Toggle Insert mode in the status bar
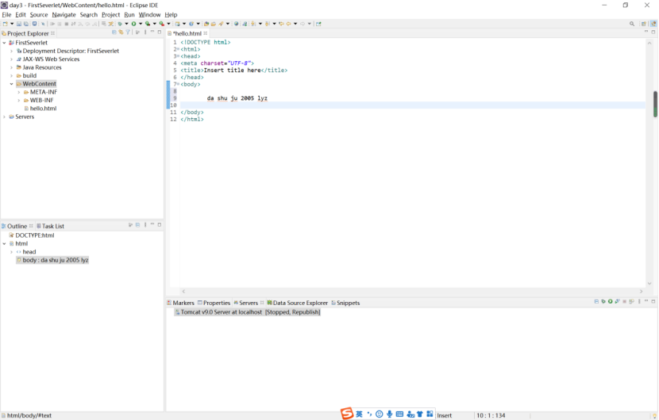The height and width of the screenshot is (420, 659). 445,415
